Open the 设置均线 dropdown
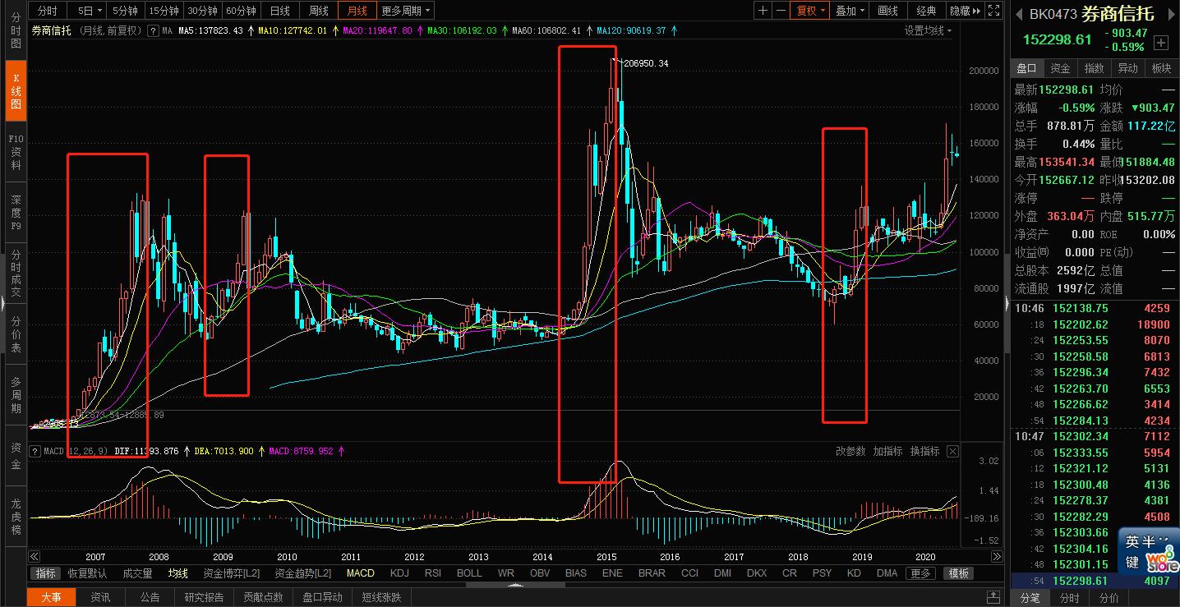 tap(928, 30)
